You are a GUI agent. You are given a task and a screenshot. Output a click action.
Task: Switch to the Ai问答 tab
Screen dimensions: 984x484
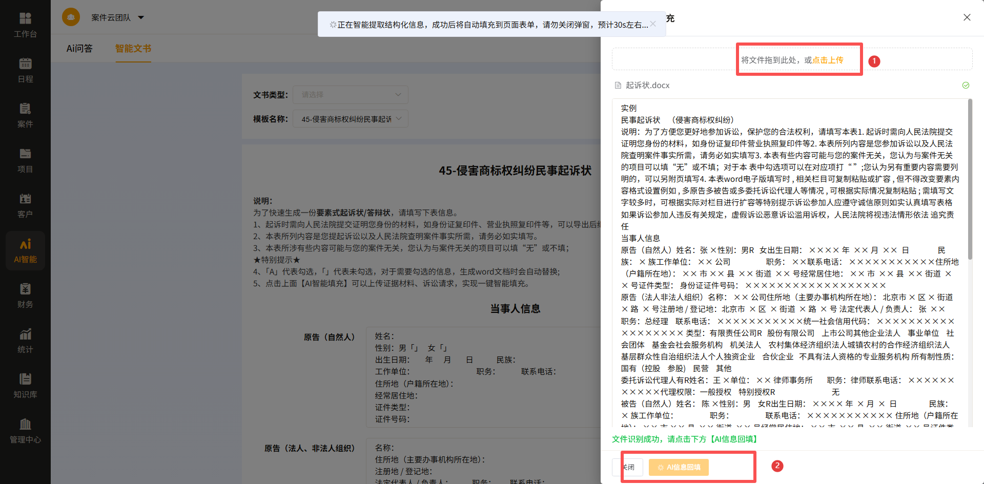79,48
